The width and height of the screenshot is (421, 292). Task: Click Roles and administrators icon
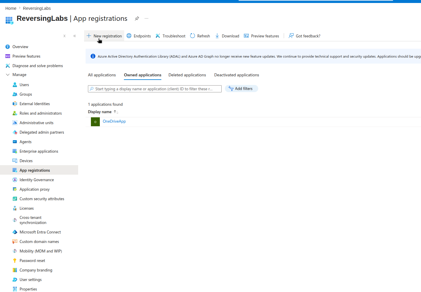coord(15,113)
